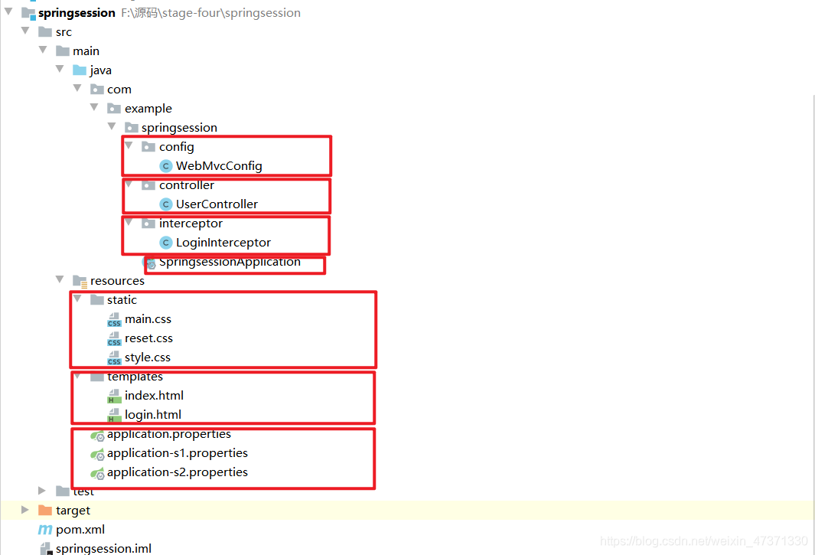Screen dimensions: 815x555
Task: Select the main.css file
Action: coord(148,319)
